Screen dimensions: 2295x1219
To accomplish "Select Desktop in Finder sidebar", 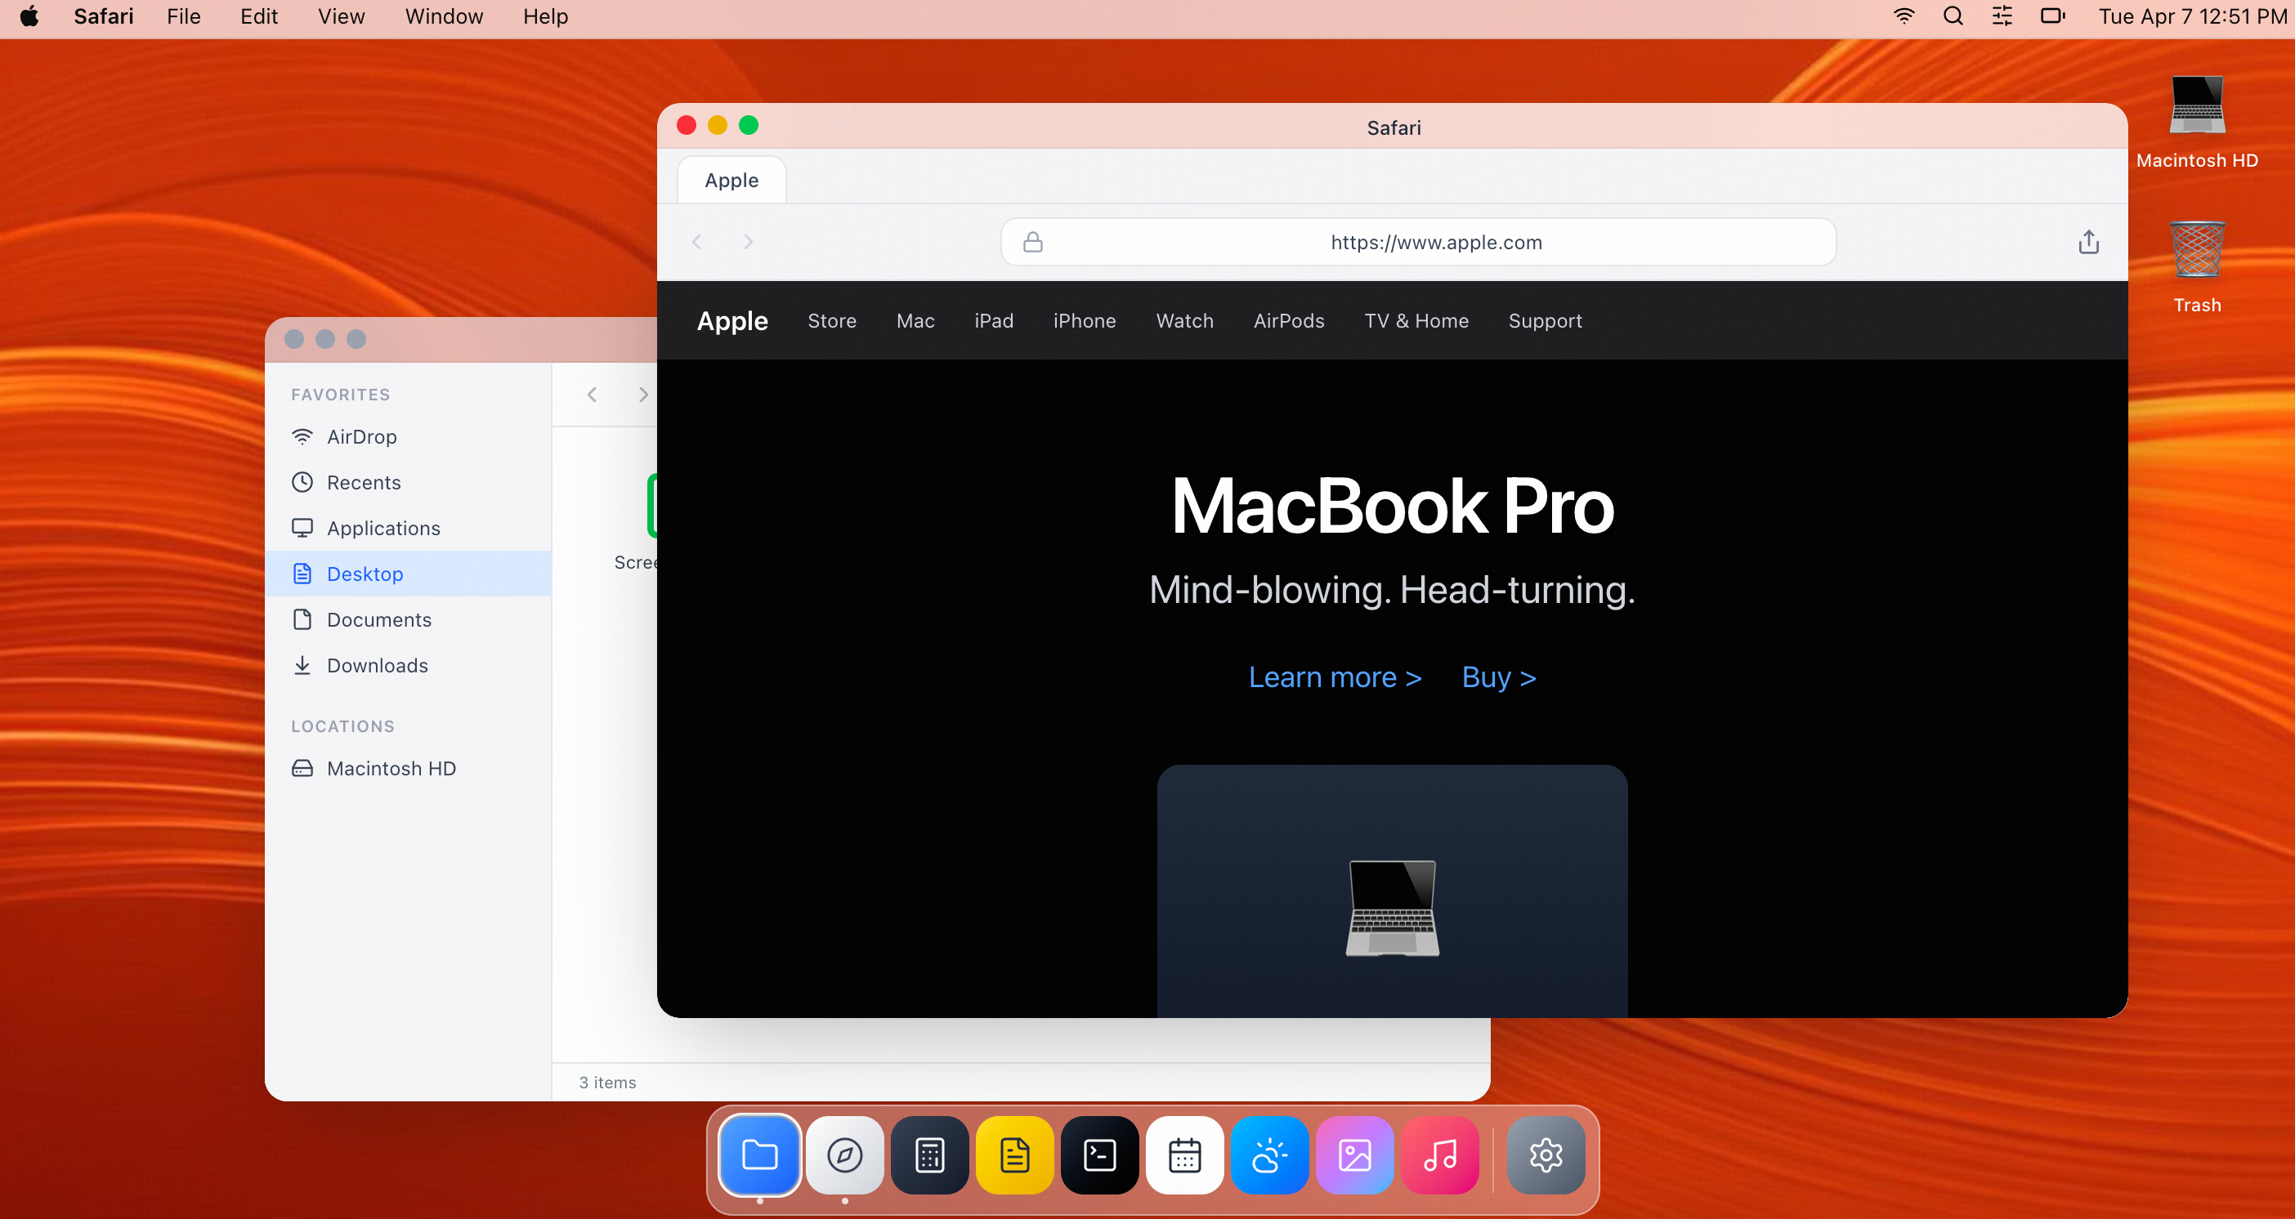I will click(408, 574).
